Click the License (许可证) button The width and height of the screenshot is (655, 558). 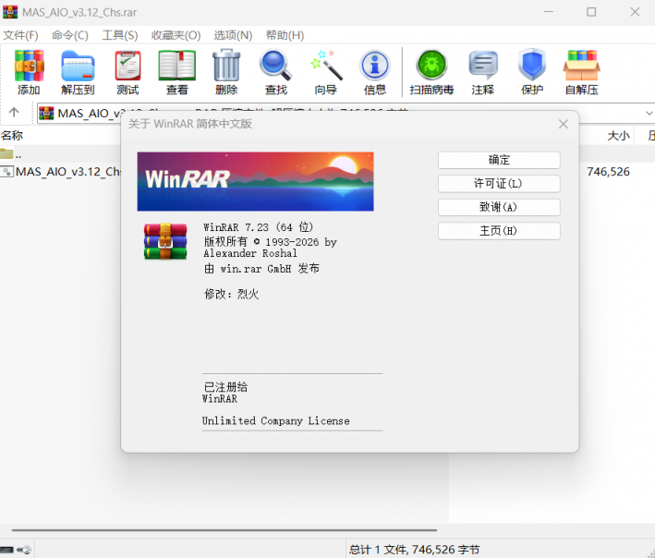tap(499, 184)
